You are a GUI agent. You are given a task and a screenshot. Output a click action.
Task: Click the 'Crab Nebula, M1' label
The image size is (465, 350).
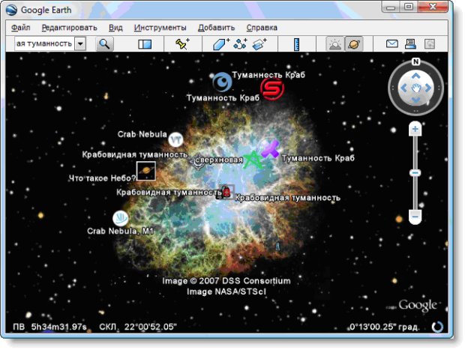click(x=120, y=231)
